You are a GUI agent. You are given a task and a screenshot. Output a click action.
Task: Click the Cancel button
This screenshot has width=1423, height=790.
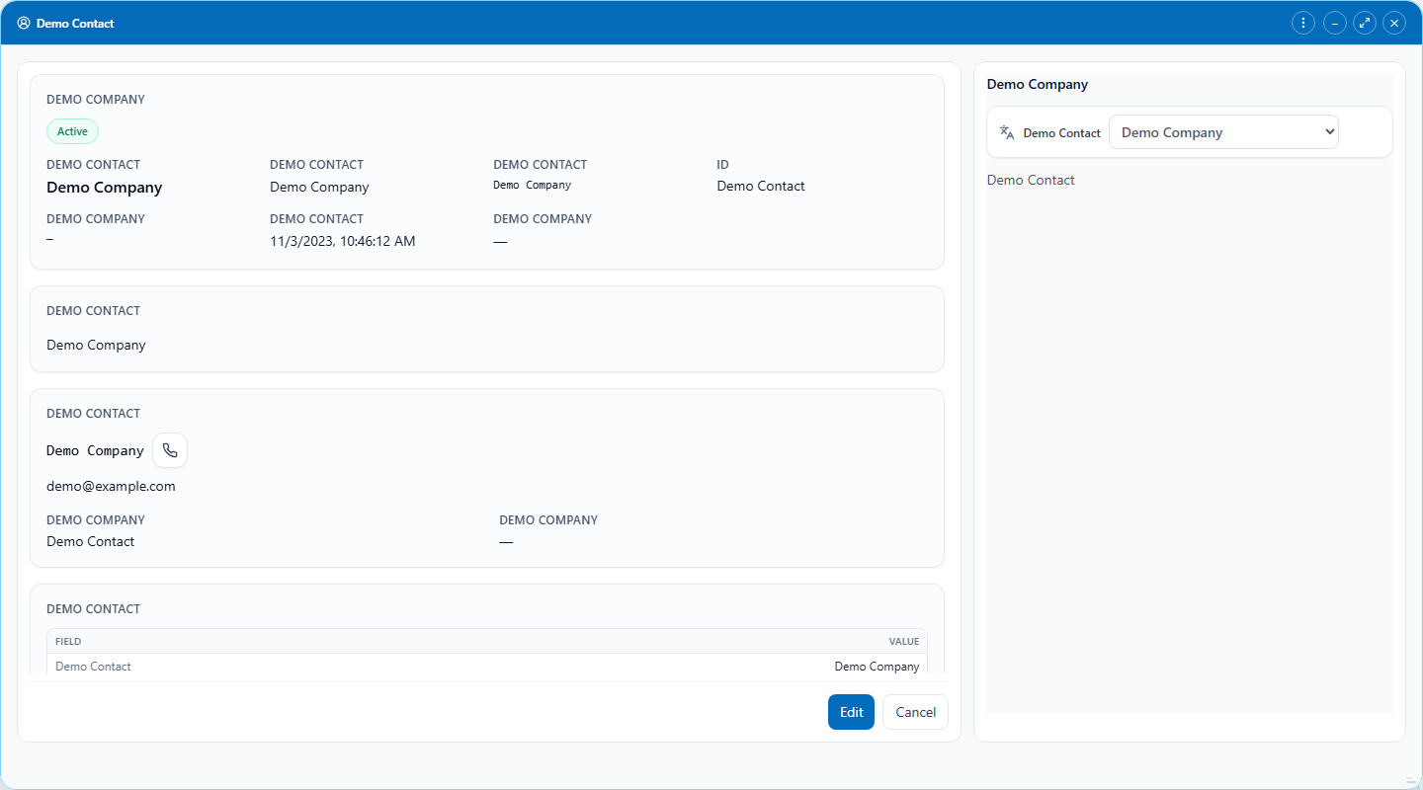point(915,712)
